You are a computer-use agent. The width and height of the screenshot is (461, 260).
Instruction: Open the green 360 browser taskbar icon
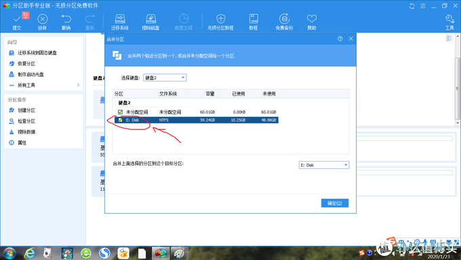(86, 253)
